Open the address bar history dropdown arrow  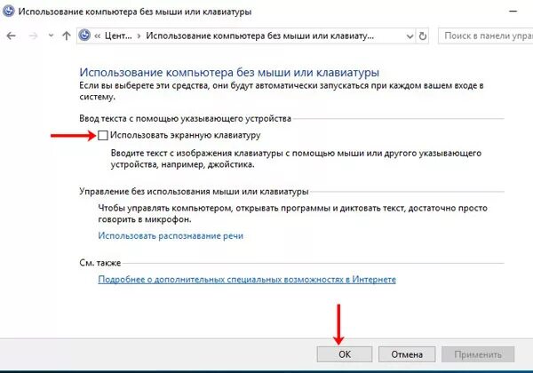[x=410, y=36]
